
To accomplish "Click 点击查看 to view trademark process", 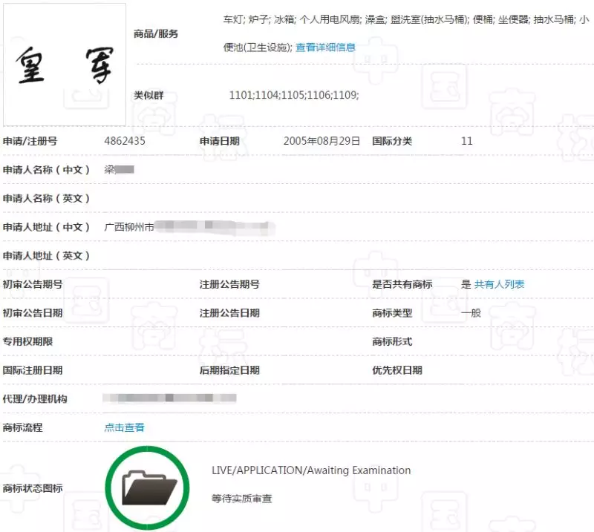I will [125, 427].
